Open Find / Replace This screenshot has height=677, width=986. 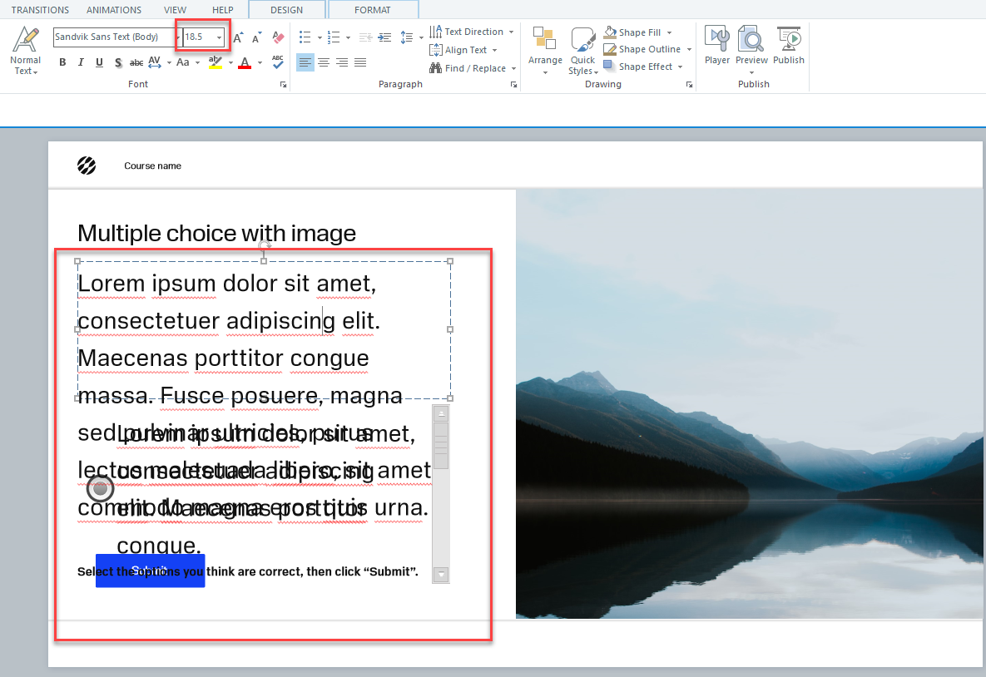pos(473,68)
